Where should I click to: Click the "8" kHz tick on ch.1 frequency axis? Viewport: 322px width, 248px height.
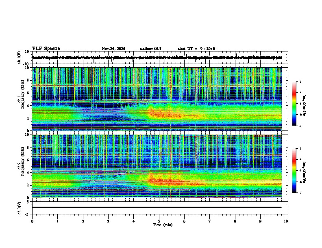(28, 80)
